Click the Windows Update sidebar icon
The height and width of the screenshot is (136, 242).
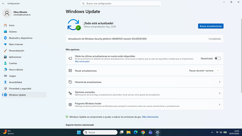[x=5, y=95]
